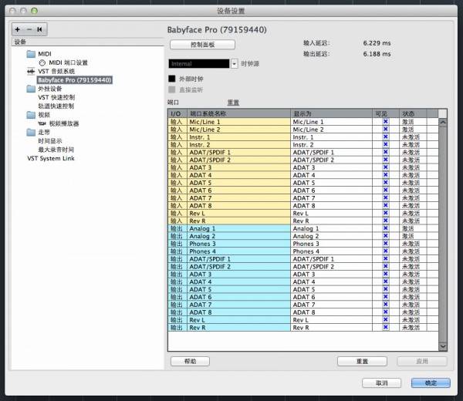Image resolution: width=463 pixels, height=401 pixels.
Task: Click output 'Analog 1' display name cell
Action: coord(331,229)
